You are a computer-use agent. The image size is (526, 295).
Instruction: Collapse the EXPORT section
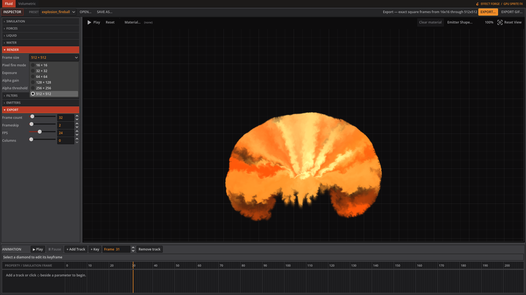(x=41, y=110)
